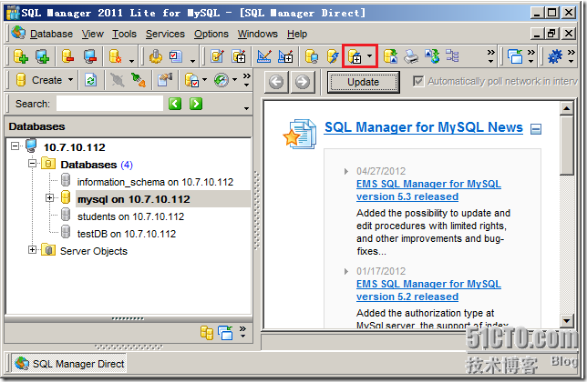The image size is (587, 382).
Task: Click the Execute Script lightning icon
Action: [x=333, y=56]
